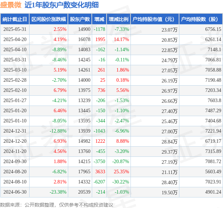The width and height of the screenshot is (223, 208).
Task: Select the date cell 2024-12-31
Action: (x=15, y=131)
